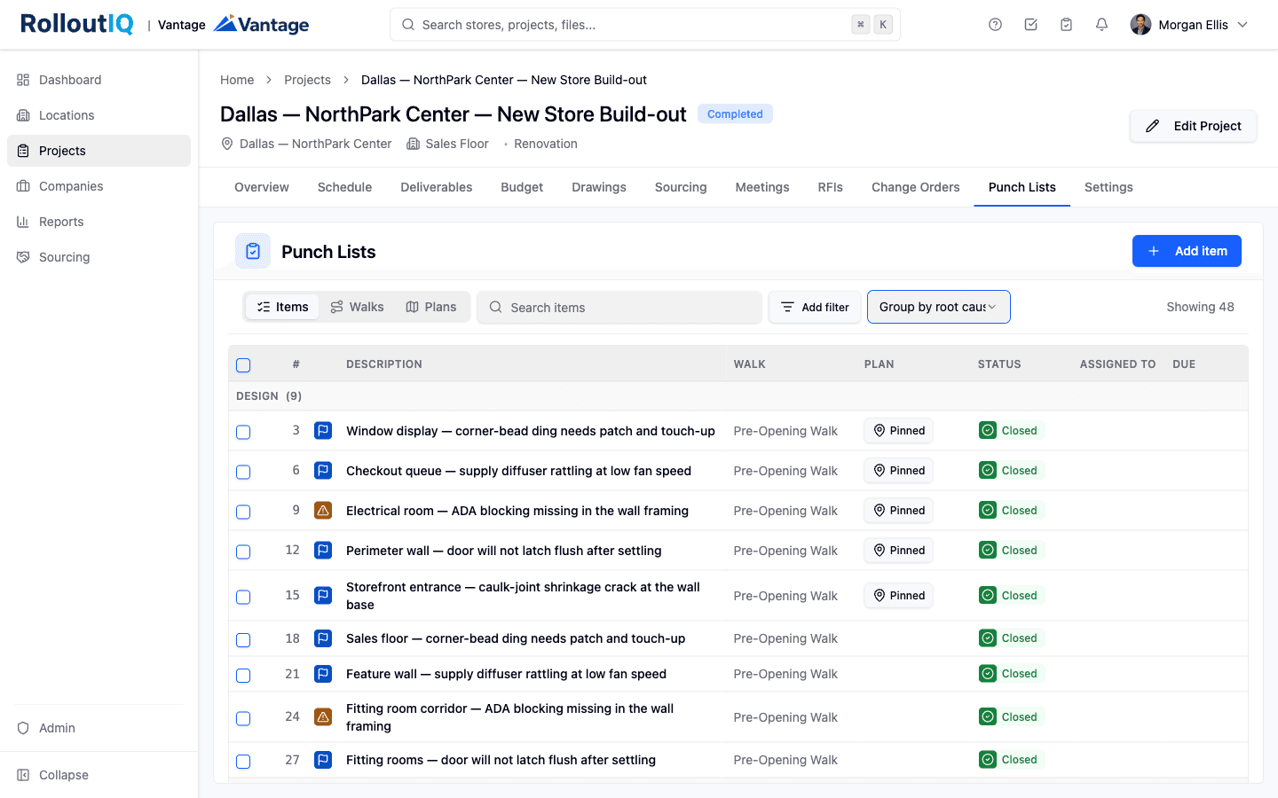Image resolution: width=1278 pixels, height=798 pixels.
Task: Open Pinned plan on item 3
Action: 899,431
